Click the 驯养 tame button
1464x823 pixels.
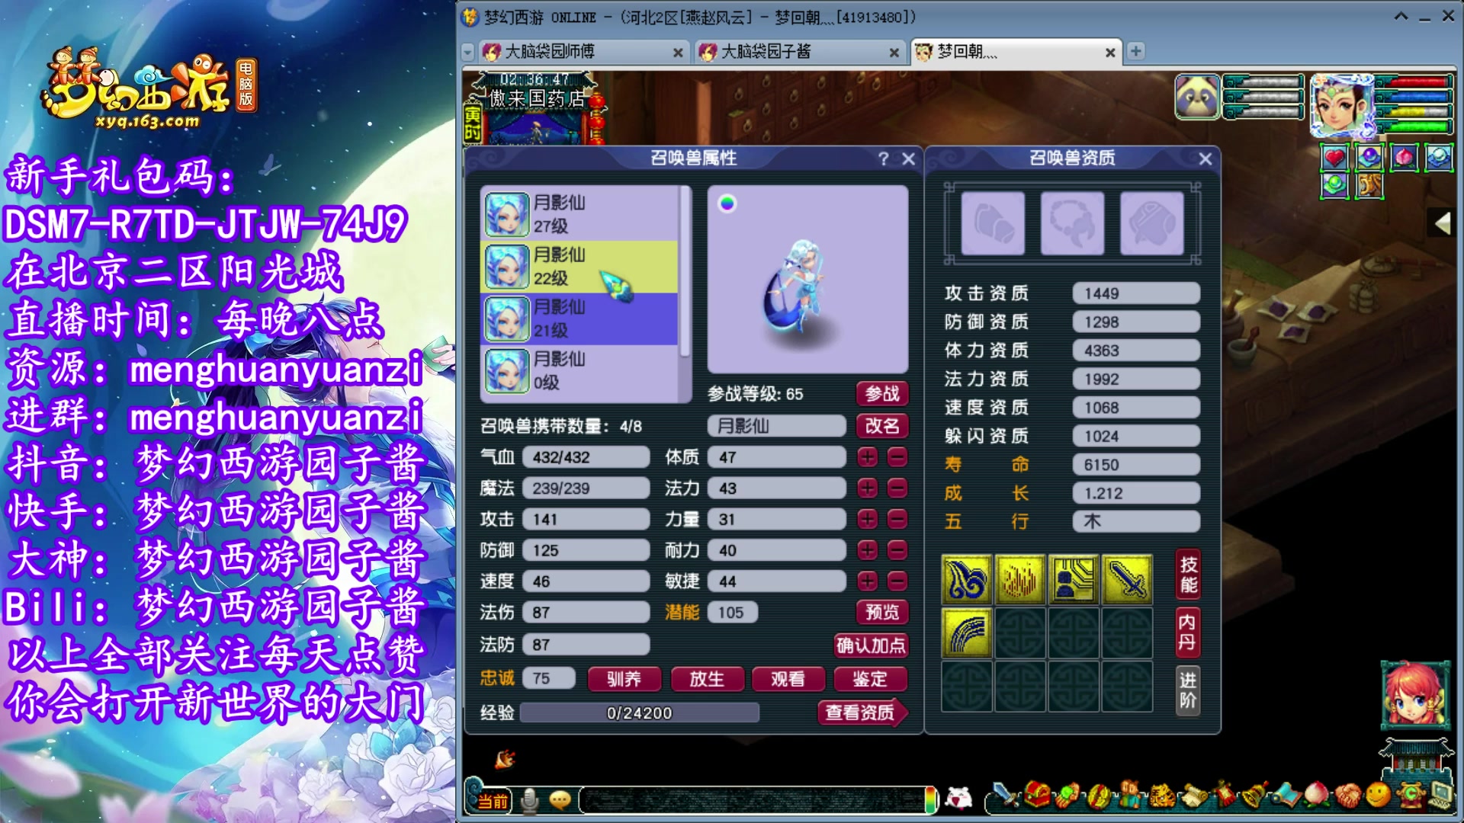(624, 679)
